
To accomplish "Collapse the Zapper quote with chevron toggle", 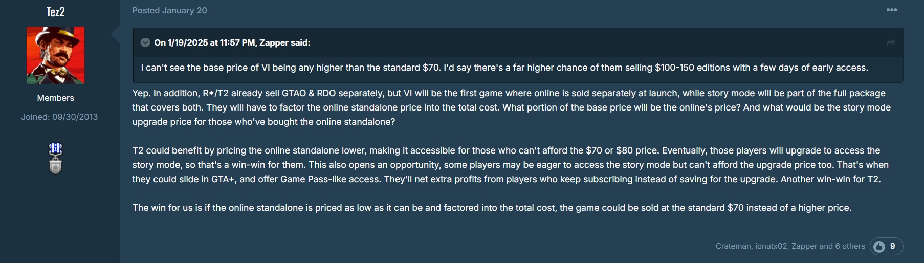I will click(x=145, y=42).
